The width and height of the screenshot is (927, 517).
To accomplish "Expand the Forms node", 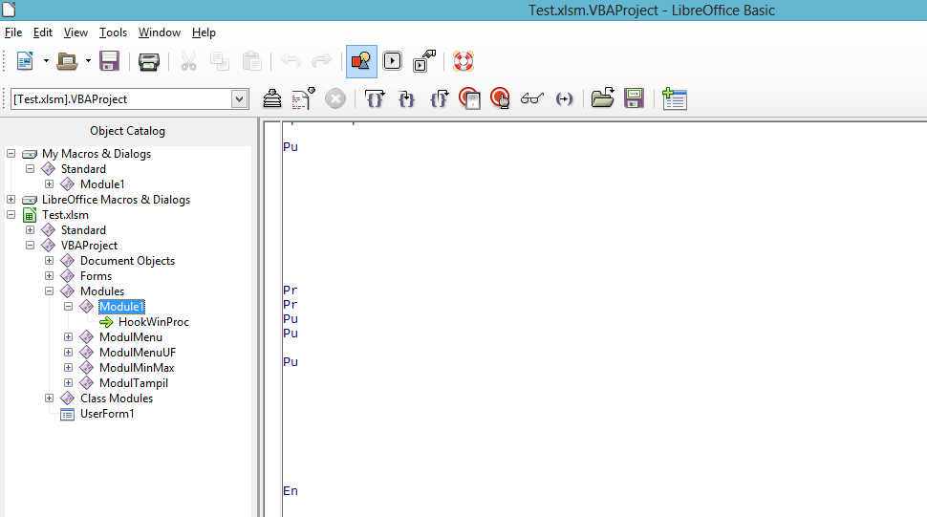I will [x=49, y=276].
